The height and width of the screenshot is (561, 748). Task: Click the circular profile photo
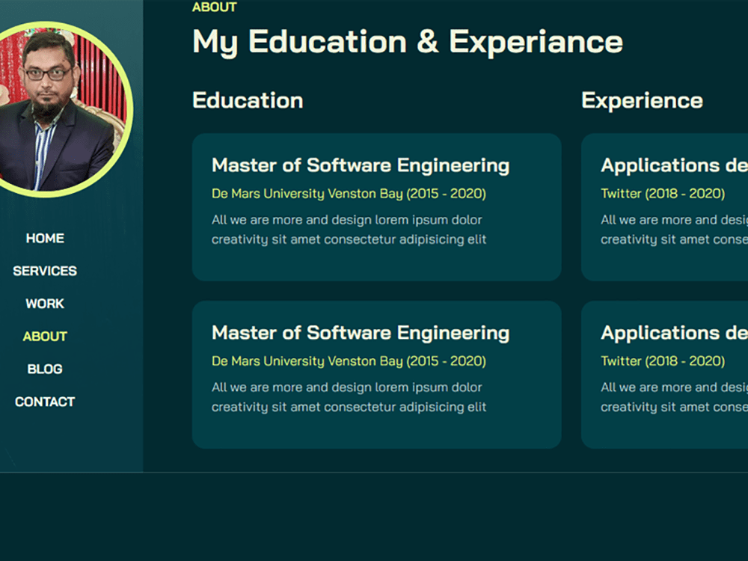[67, 105]
